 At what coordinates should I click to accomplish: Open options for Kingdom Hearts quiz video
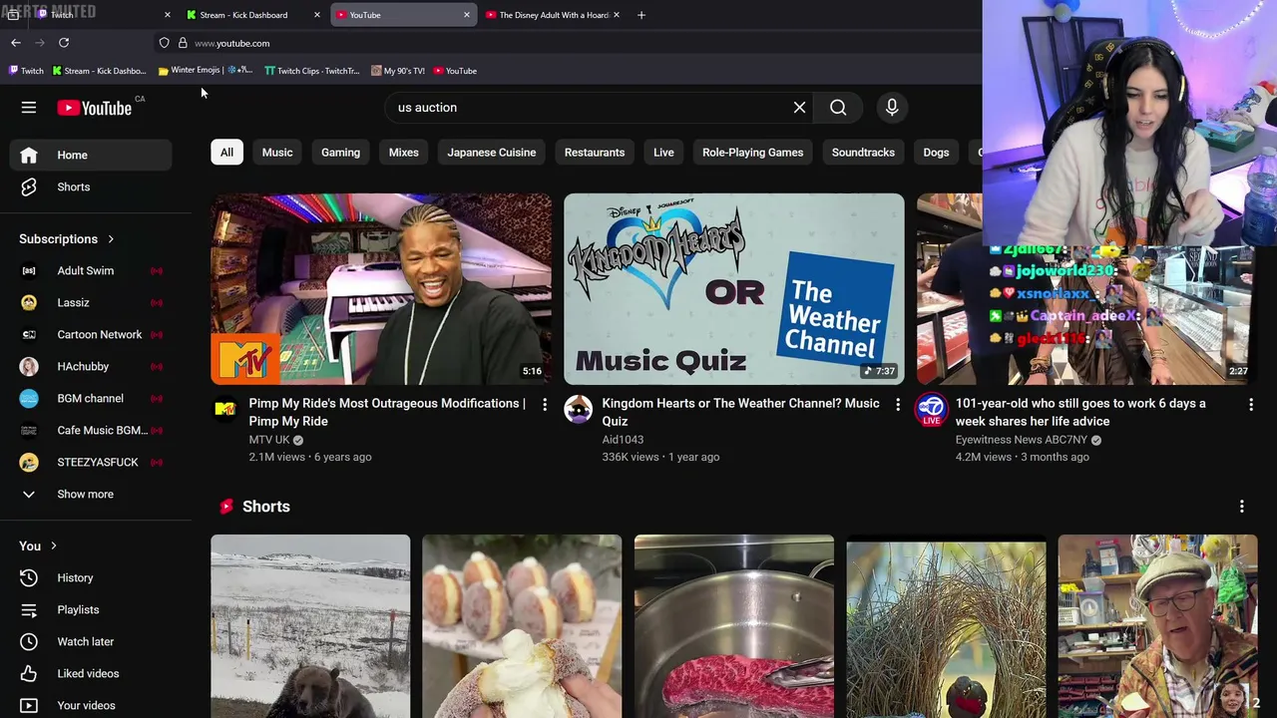tap(897, 404)
